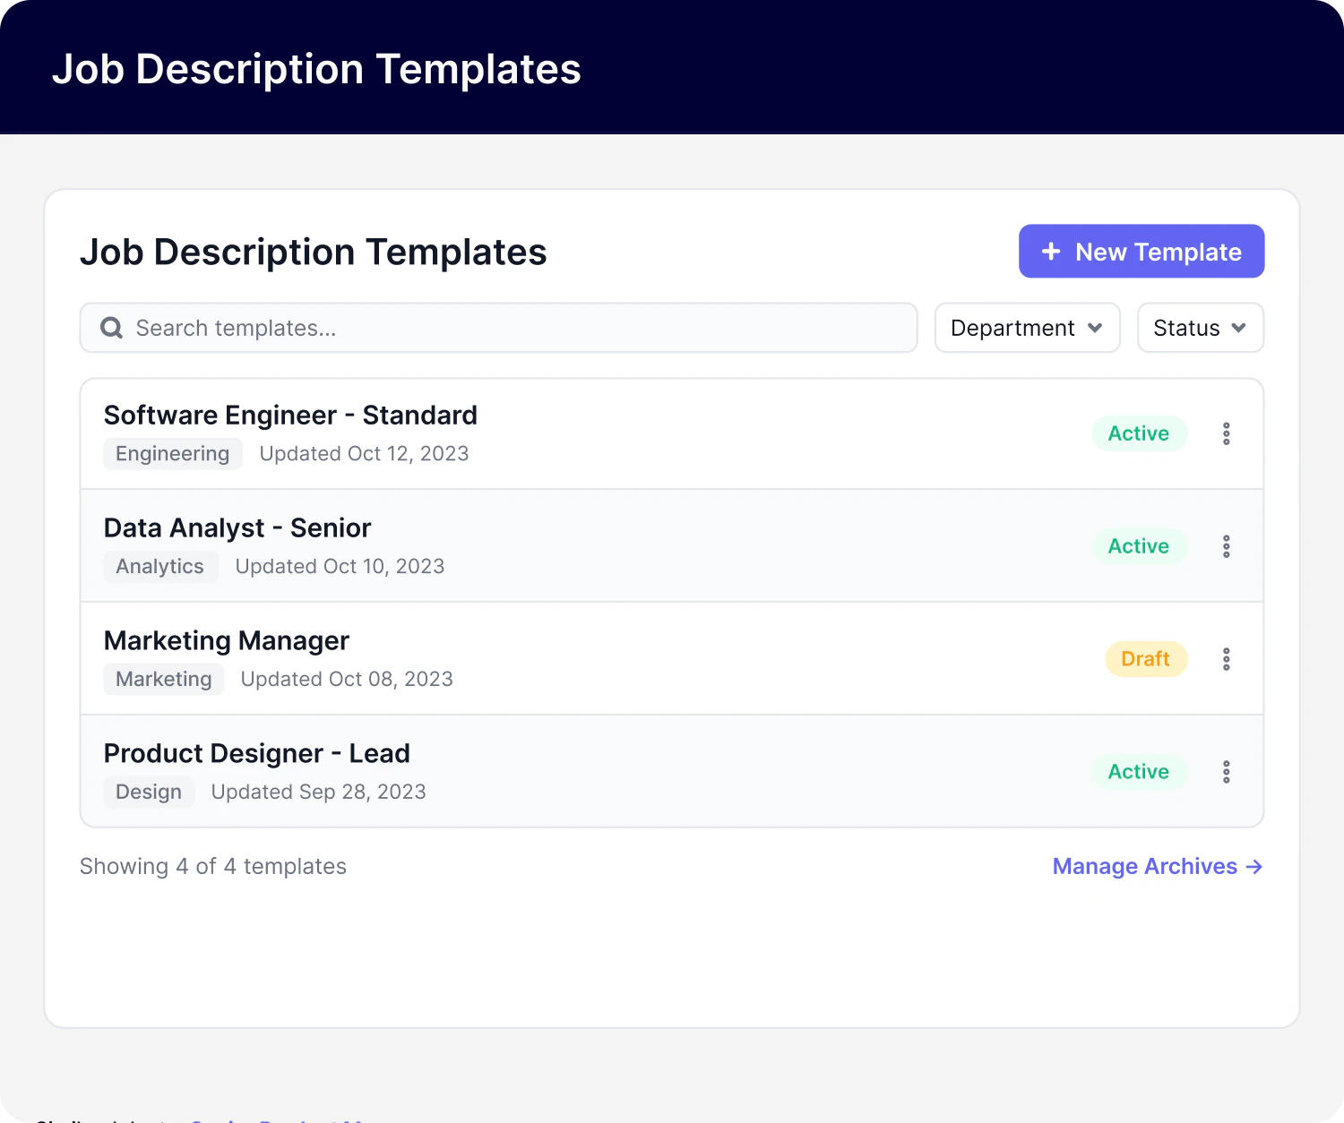1344x1123 pixels.
Task: Open options menu for Marketing Manager
Action: [1226, 659]
